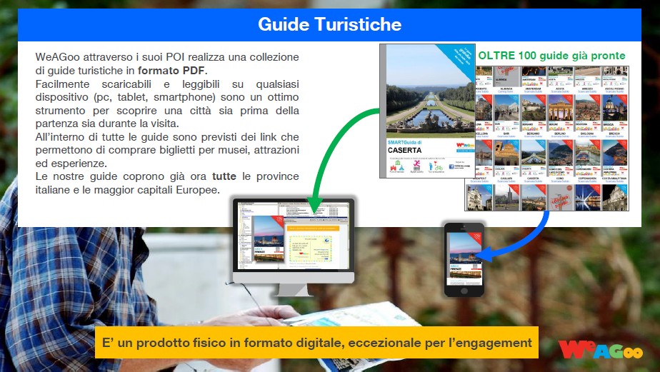
Task: Click the Firenze cover image on the monitor
Action: coord(269,238)
